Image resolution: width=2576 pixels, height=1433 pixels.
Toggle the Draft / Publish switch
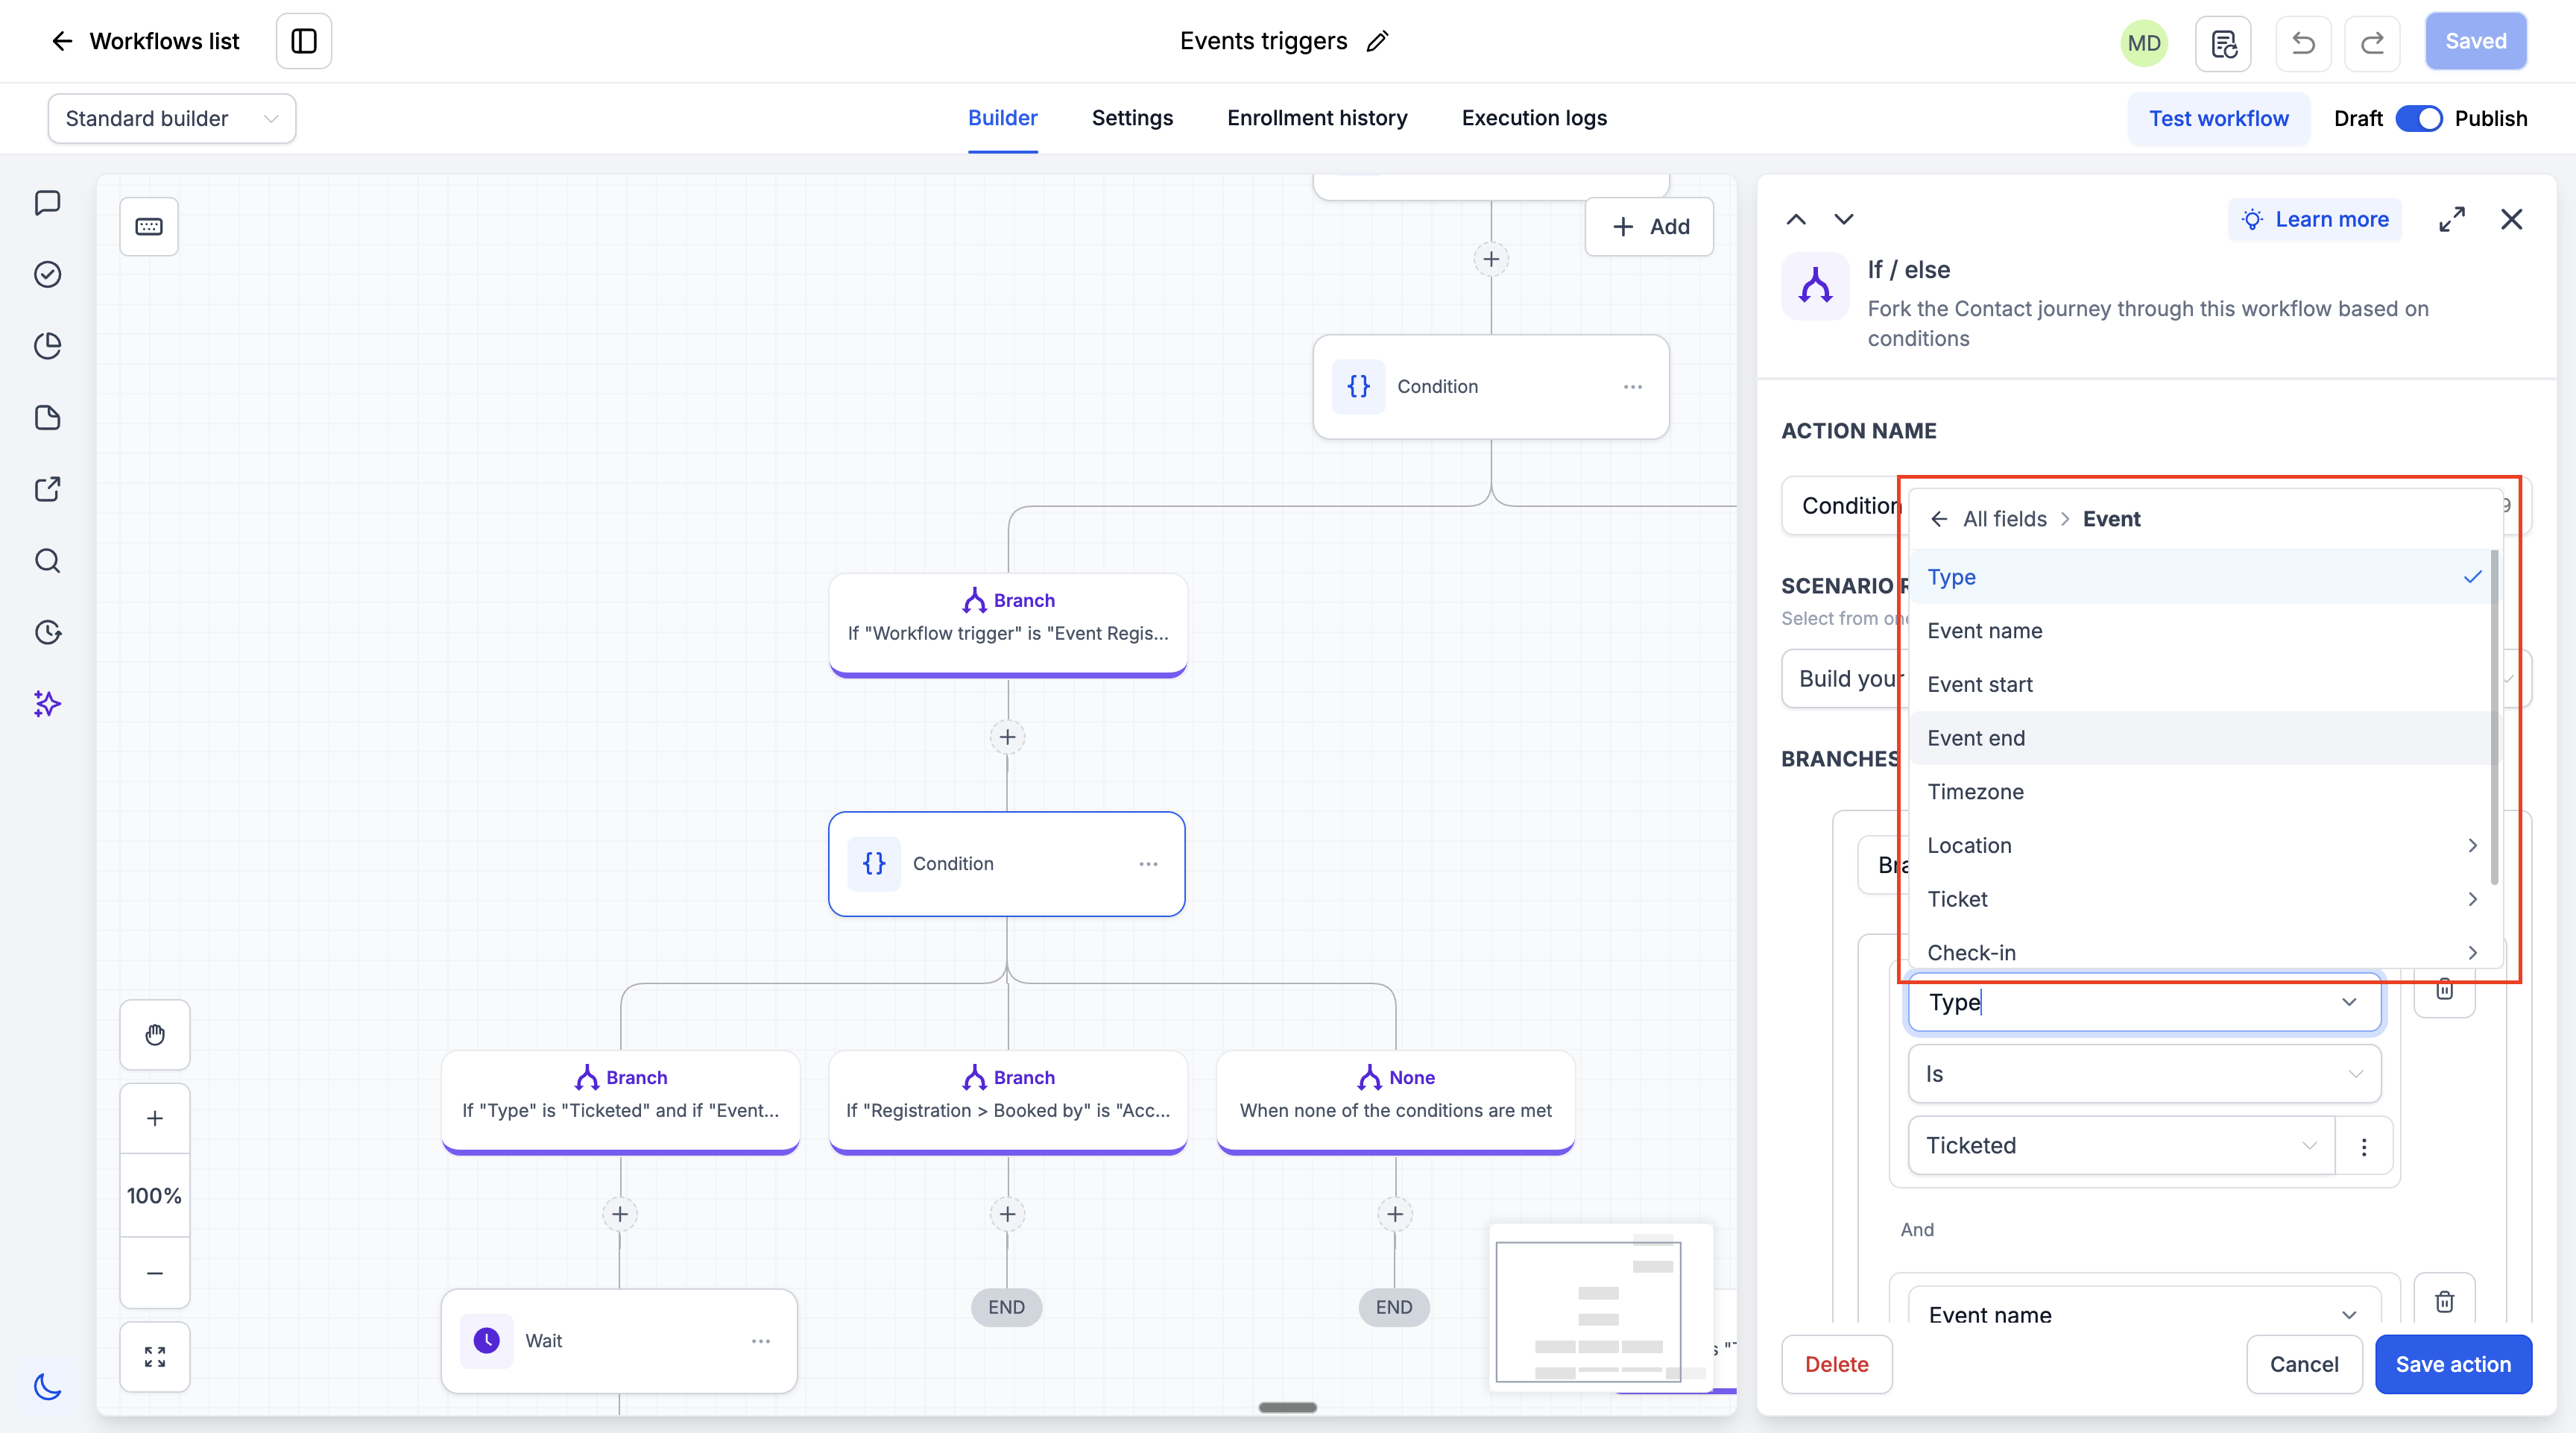2419,118
